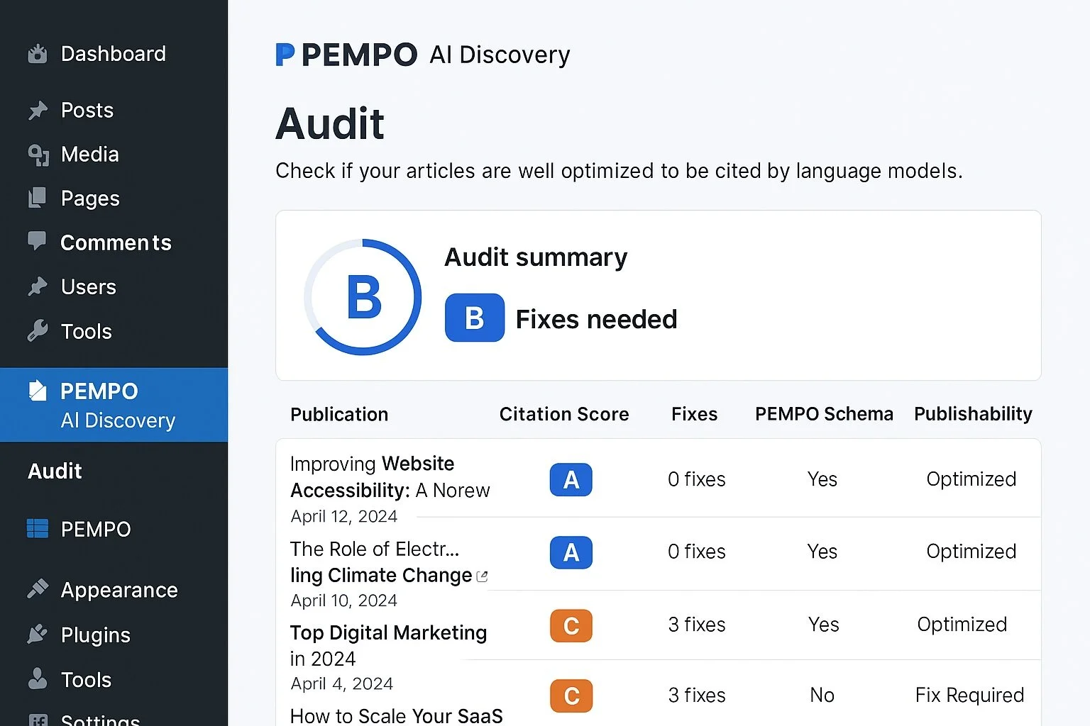Select the PEMPO AI Discovery document icon
The height and width of the screenshot is (726, 1090).
coord(38,391)
